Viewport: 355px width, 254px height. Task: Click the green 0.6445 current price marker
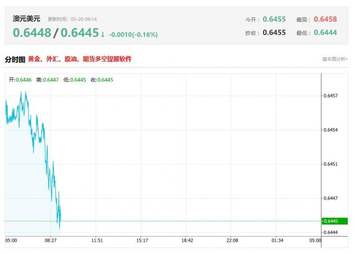(335, 221)
